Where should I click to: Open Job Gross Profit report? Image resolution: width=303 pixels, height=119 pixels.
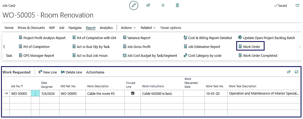point(139,47)
